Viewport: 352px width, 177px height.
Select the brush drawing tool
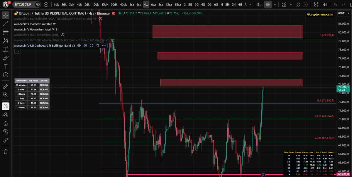pyautogui.click(x=5, y=58)
